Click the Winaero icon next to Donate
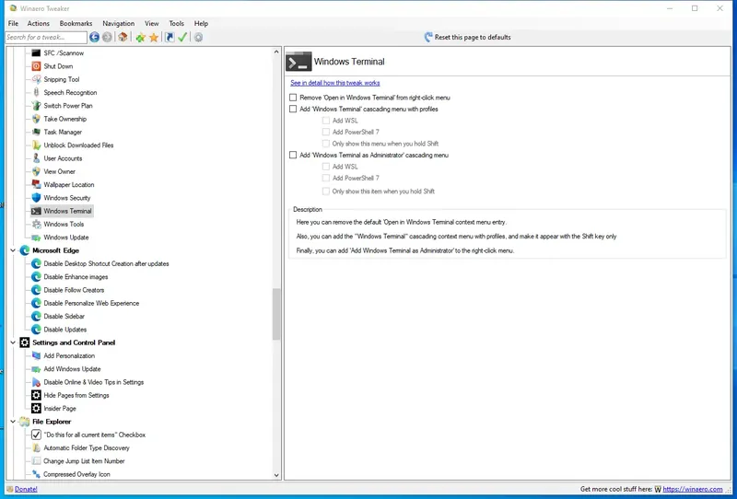This screenshot has height=499, width=737. [10, 489]
